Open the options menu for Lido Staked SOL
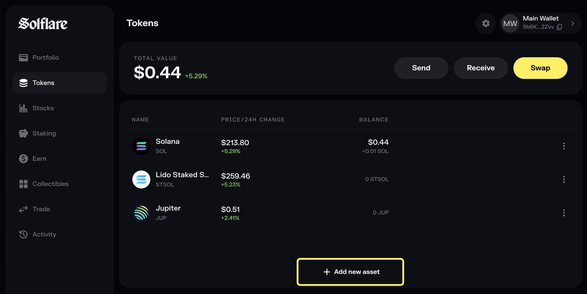 point(564,179)
